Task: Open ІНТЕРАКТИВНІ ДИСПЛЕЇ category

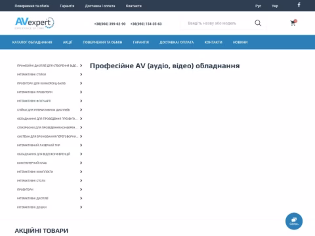Action: pyautogui.click(x=33, y=198)
